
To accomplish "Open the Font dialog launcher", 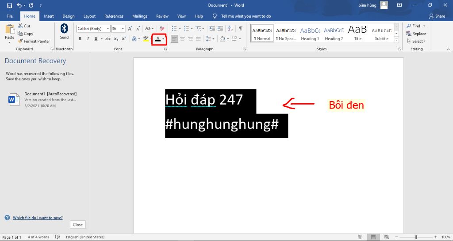I will [x=165, y=49].
